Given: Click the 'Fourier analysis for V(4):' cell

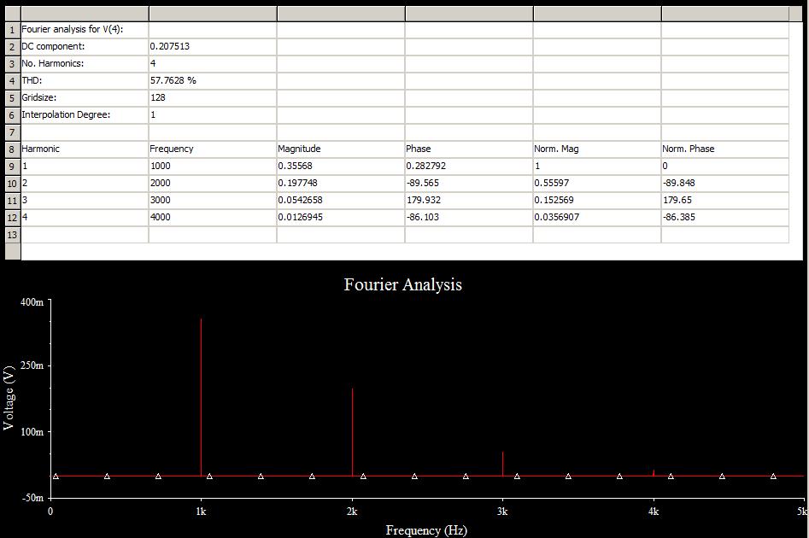Looking at the screenshot, I should pyautogui.click(x=84, y=29).
